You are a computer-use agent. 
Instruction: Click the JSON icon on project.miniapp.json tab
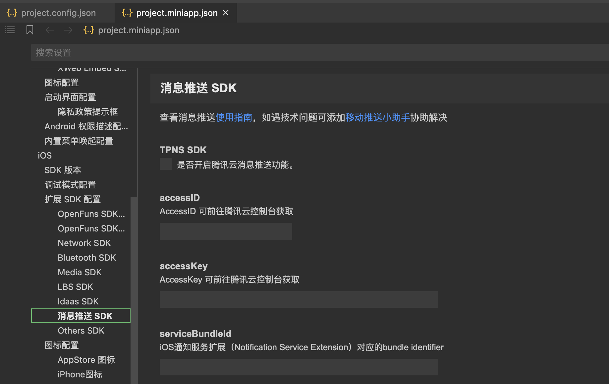click(x=126, y=13)
